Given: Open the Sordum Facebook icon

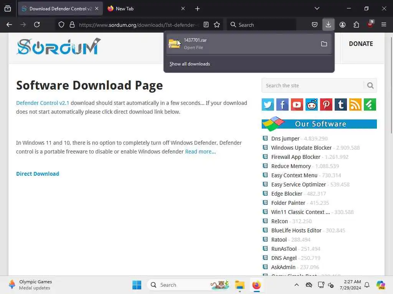Looking at the screenshot, I should point(282,105).
